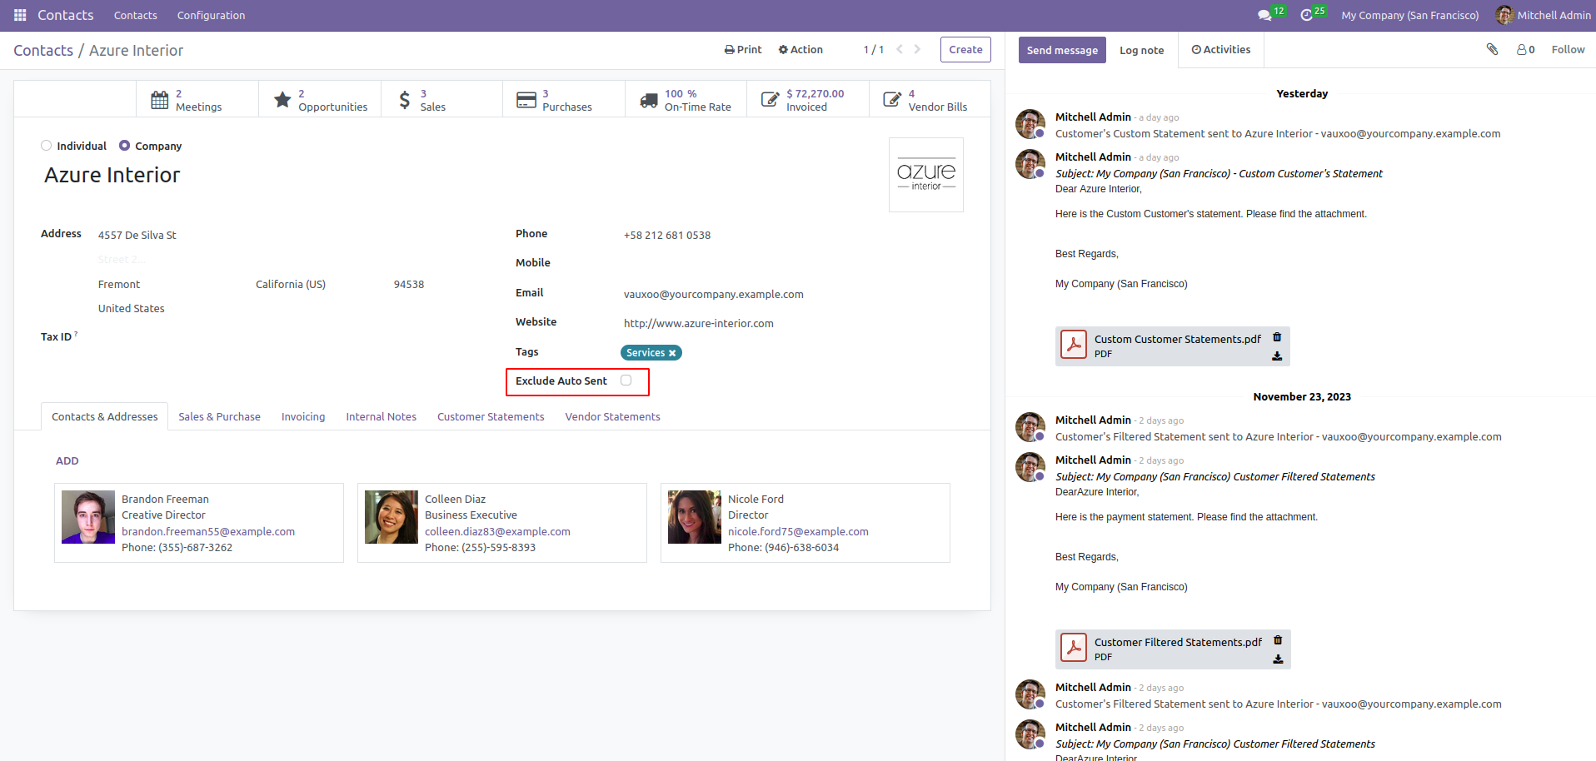The image size is (1596, 761).
Task: Open the Activities button in chatter
Action: point(1221,50)
